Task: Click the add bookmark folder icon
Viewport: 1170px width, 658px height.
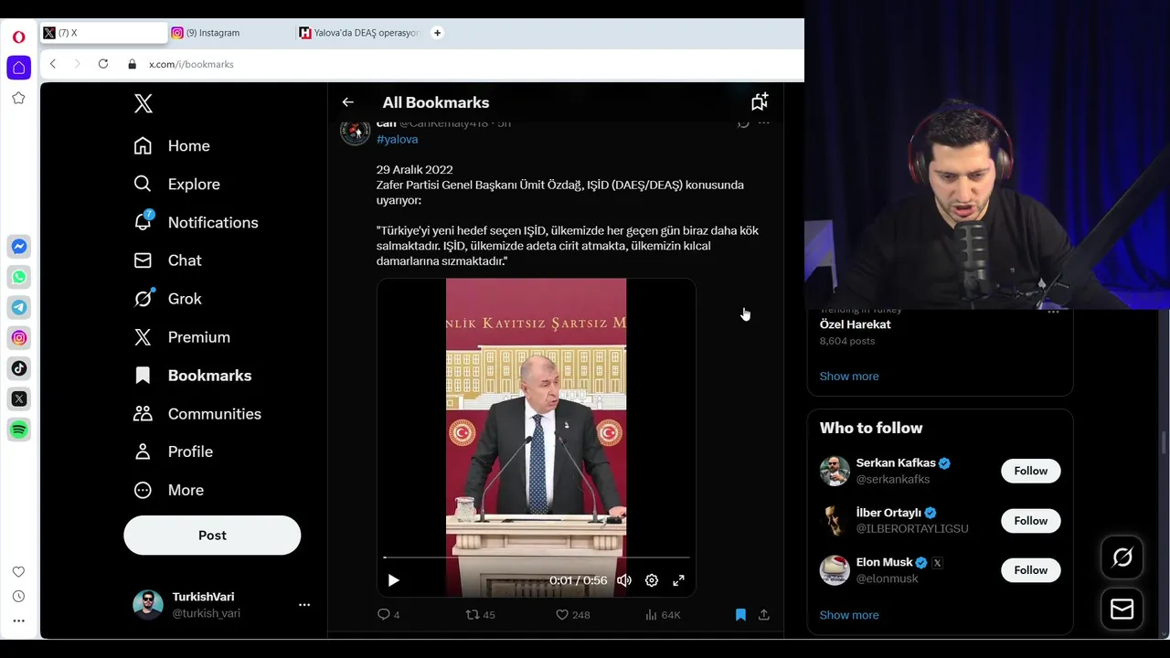Action: [760, 101]
